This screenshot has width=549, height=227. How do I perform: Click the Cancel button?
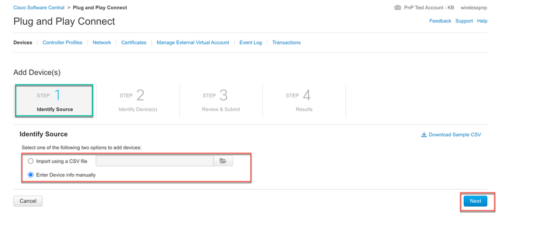[28, 201]
